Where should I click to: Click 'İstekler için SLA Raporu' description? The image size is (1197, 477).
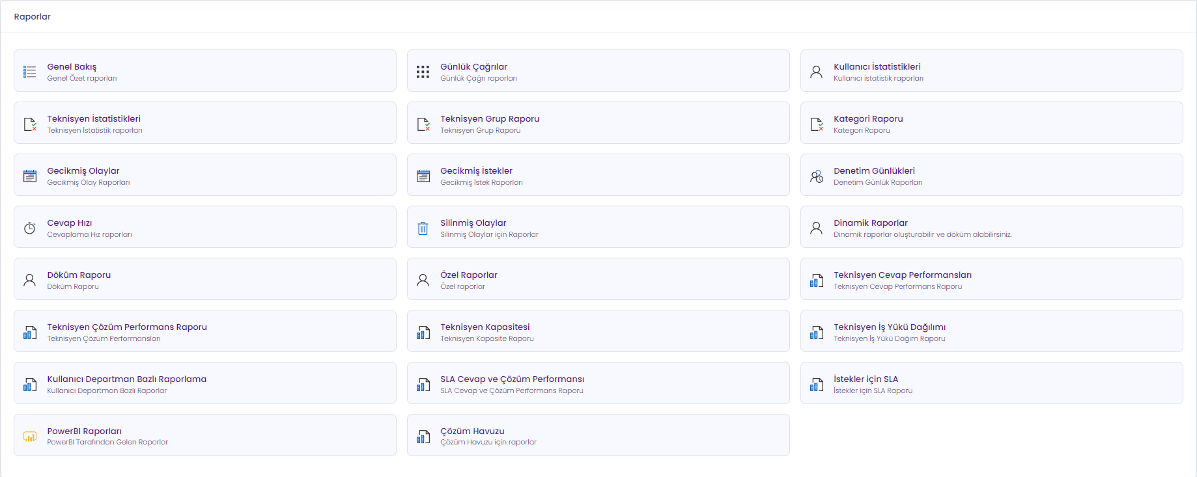tap(873, 390)
